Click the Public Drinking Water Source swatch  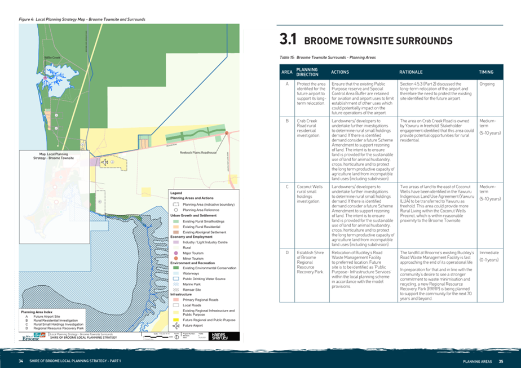[x=176, y=278]
